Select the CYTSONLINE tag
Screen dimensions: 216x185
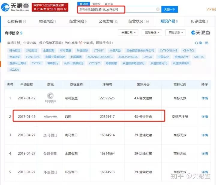click(x=169, y=51)
